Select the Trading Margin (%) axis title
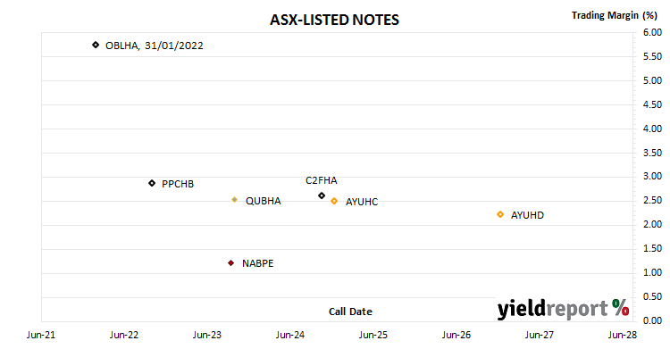The height and width of the screenshot is (349, 670). tap(614, 16)
